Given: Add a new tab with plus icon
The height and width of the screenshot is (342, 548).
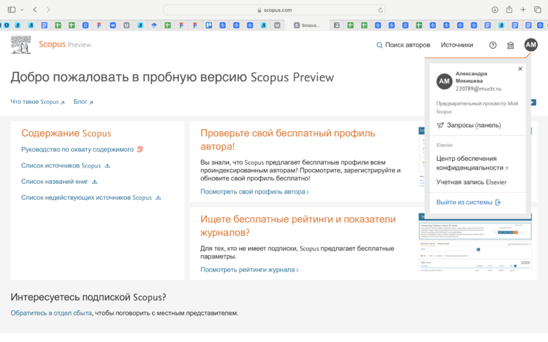Looking at the screenshot, I should click(x=523, y=10).
